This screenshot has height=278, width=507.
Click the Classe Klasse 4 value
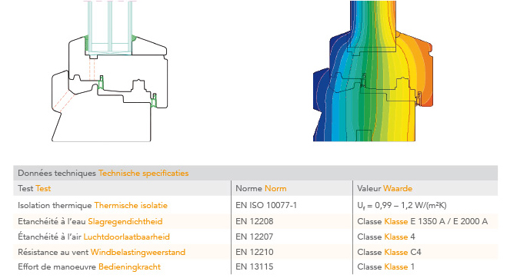pyautogui.click(x=386, y=237)
